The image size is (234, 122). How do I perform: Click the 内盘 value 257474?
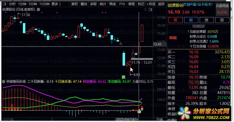coord(224,98)
